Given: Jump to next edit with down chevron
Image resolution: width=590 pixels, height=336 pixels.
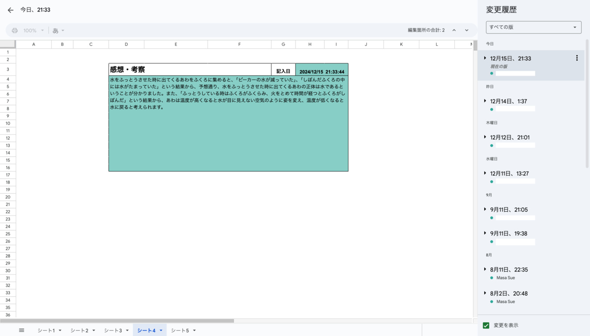Looking at the screenshot, I should point(467,30).
